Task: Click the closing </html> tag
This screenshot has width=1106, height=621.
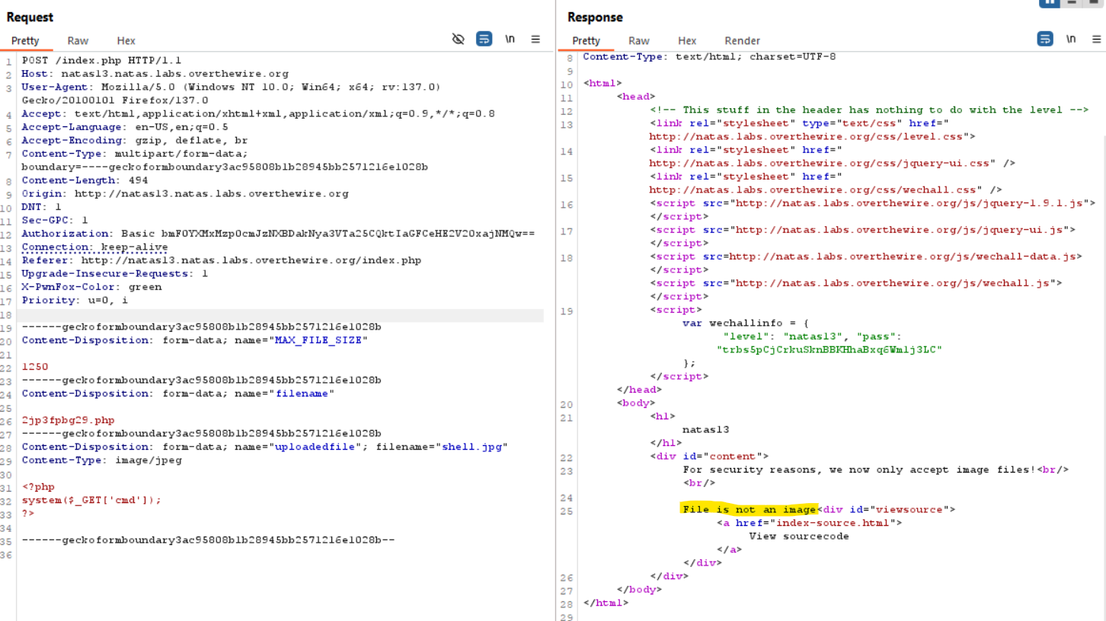Action: click(606, 603)
